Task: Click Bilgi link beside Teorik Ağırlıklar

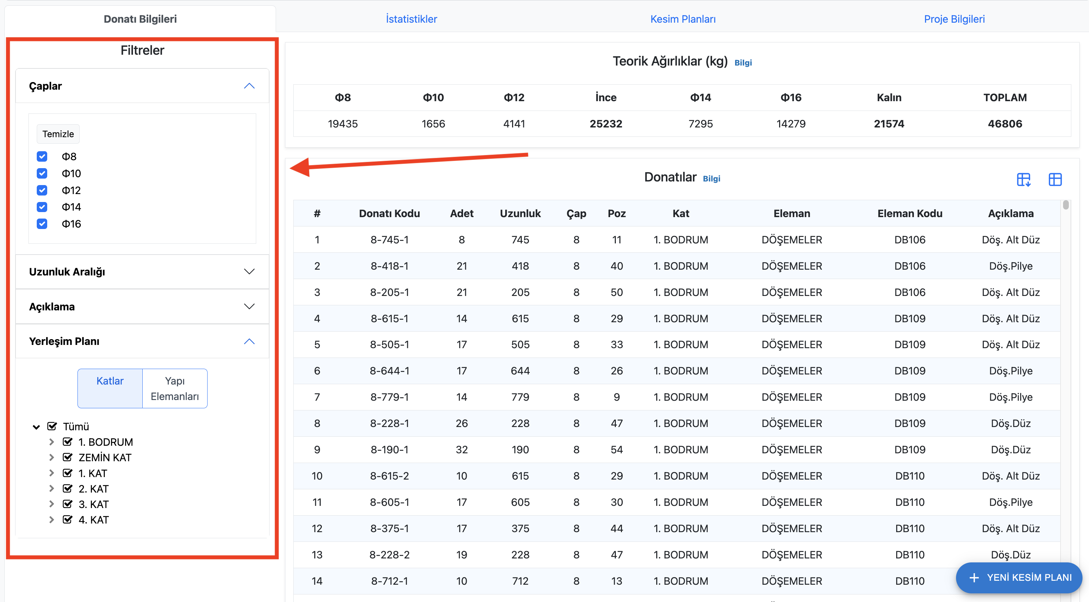Action: [743, 63]
